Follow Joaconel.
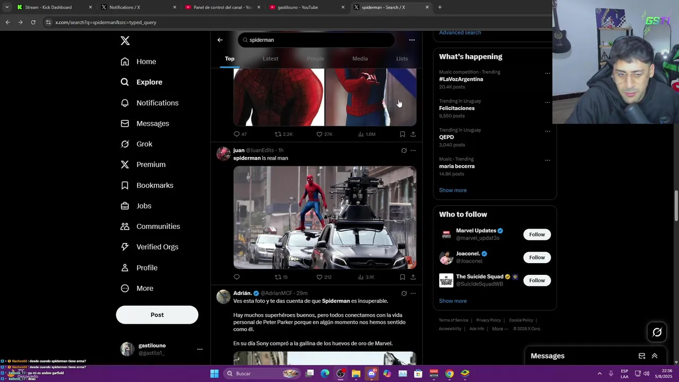 pyautogui.click(x=537, y=257)
